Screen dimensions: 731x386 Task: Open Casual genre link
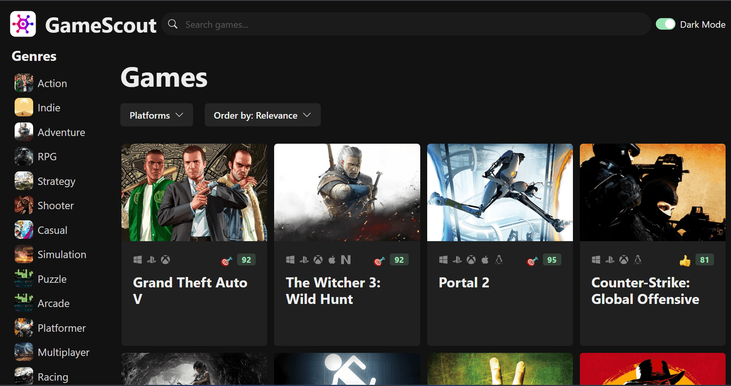click(52, 230)
